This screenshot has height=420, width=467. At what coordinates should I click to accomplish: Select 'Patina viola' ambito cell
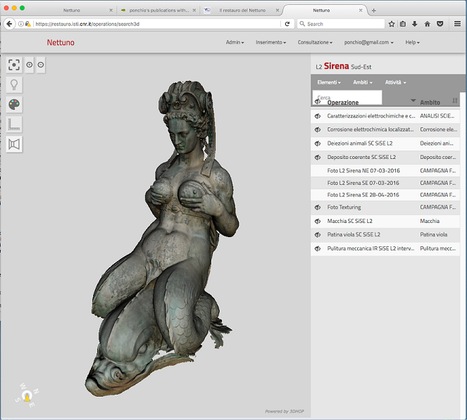[x=434, y=235]
